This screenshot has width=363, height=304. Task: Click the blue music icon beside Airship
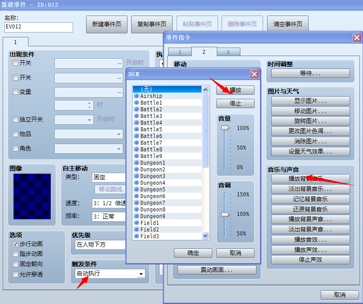click(136, 96)
